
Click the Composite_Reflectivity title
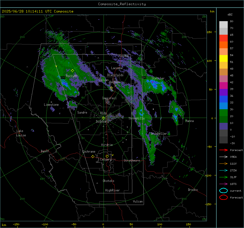pos(122,4)
